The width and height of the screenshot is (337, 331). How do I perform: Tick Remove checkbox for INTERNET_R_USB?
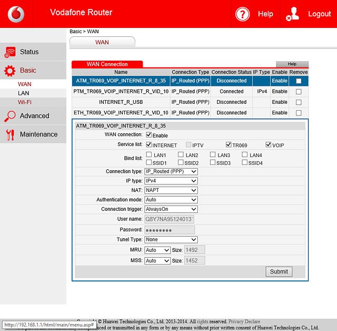(299, 102)
